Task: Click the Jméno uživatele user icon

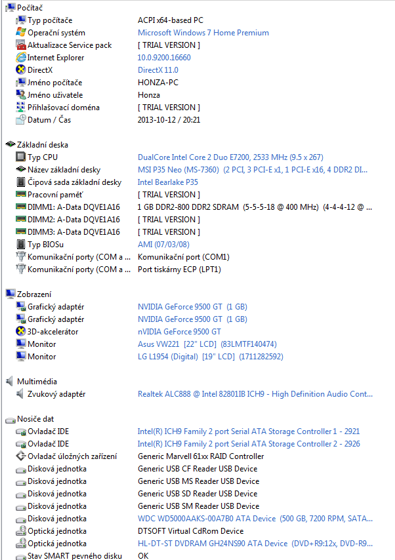Action: [21, 94]
